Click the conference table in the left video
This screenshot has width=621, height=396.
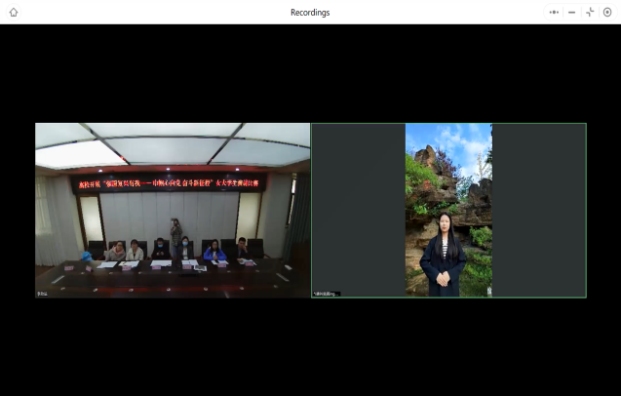point(166,276)
